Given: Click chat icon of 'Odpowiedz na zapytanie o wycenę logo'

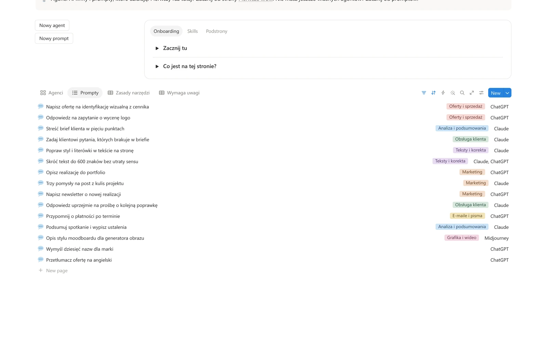Looking at the screenshot, I should 41,117.
